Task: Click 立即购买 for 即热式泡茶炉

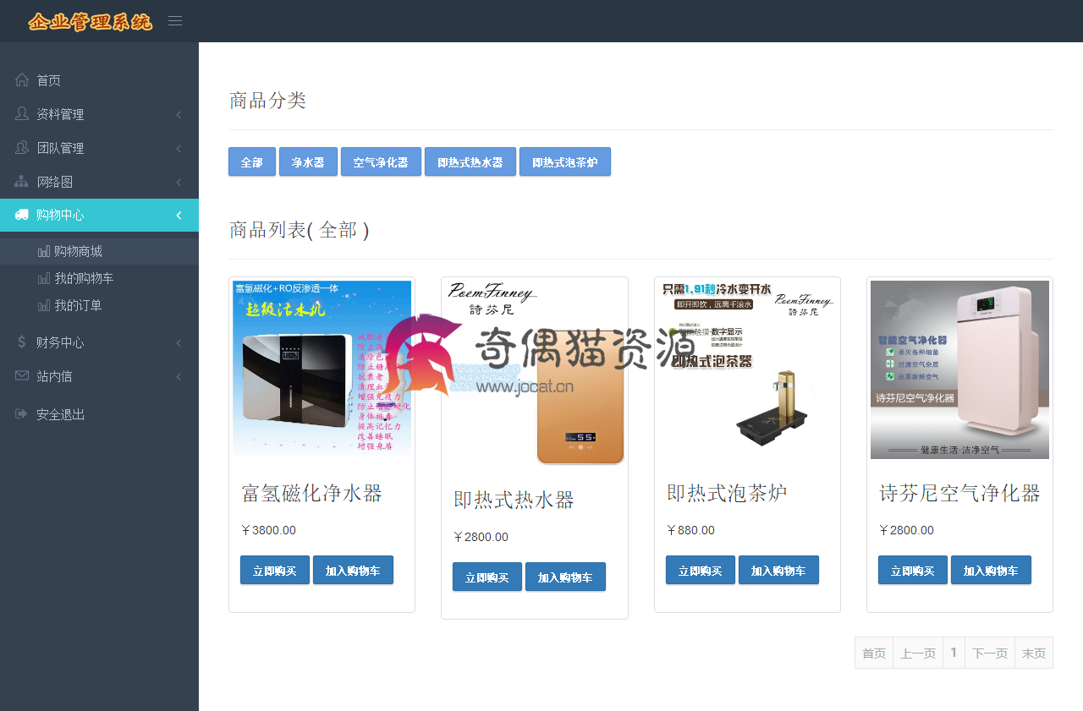Action: pyautogui.click(x=701, y=570)
